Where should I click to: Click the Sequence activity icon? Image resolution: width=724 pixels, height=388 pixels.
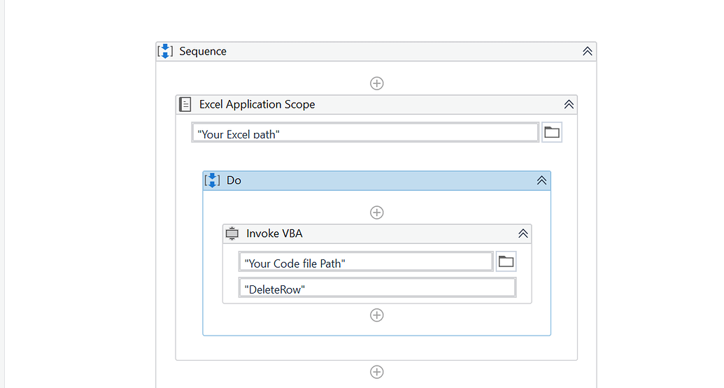165,51
